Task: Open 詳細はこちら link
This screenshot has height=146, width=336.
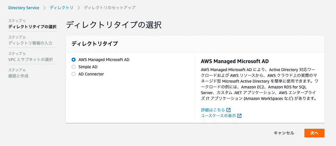Action: (x=213, y=110)
